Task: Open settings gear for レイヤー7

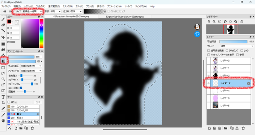Action: (248, 83)
